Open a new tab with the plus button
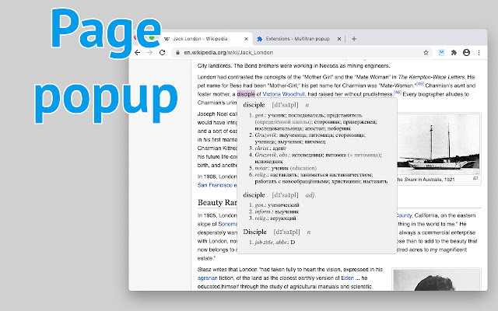498x311 pixels. 354,39
